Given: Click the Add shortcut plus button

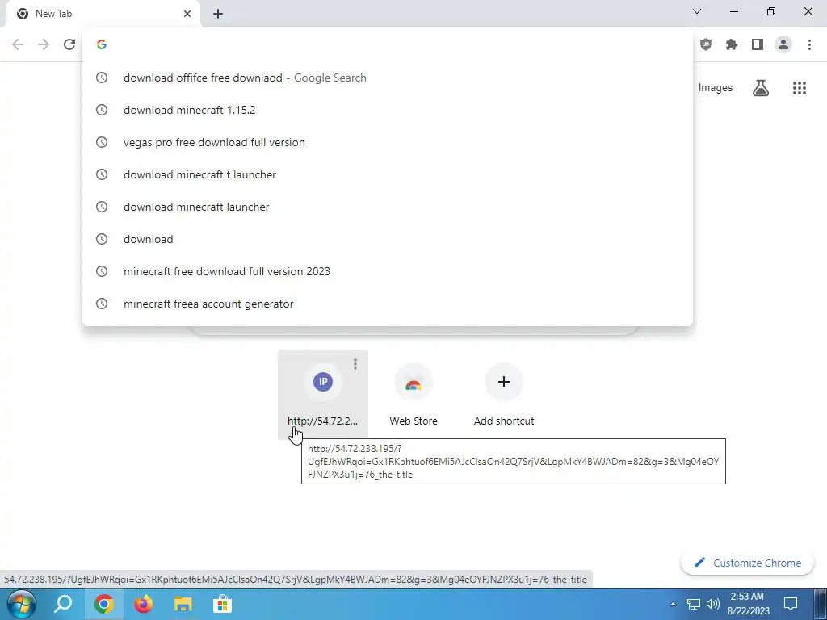Looking at the screenshot, I should point(504,382).
